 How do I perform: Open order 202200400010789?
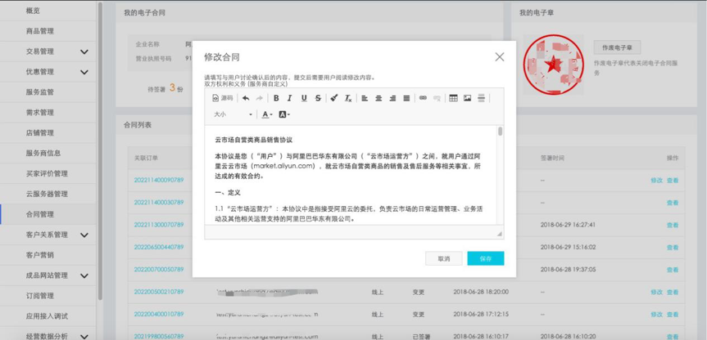tap(159, 314)
